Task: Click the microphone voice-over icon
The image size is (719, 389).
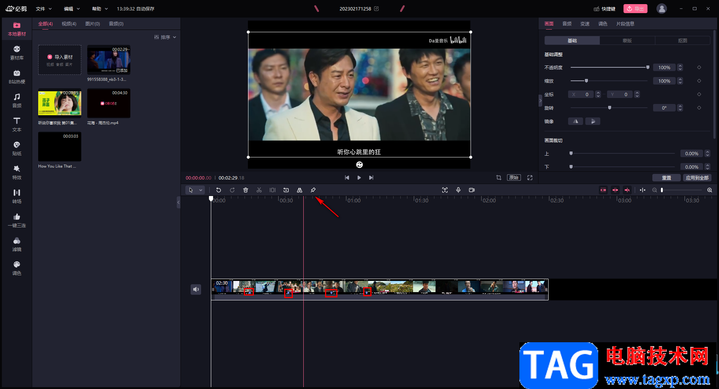Action: click(x=458, y=190)
